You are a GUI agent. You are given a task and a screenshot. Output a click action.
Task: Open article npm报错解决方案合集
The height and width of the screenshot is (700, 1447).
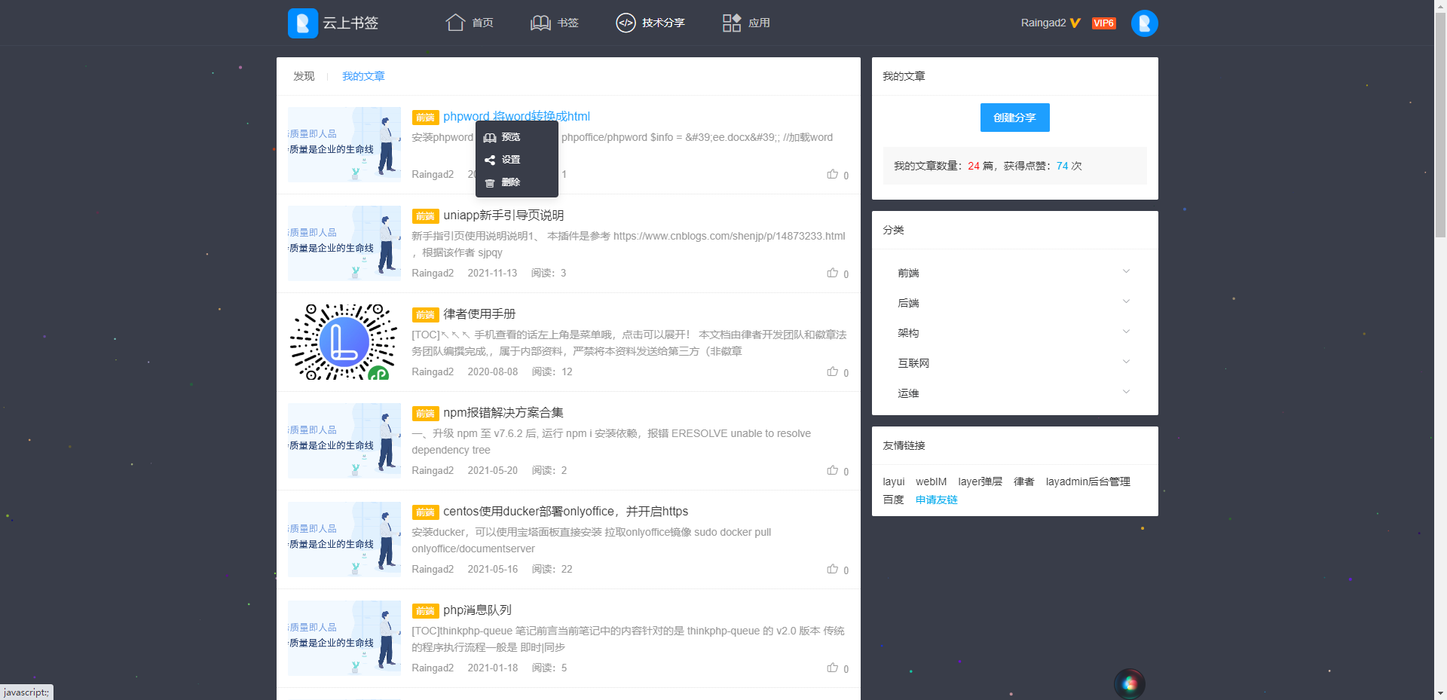(x=503, y=413)
